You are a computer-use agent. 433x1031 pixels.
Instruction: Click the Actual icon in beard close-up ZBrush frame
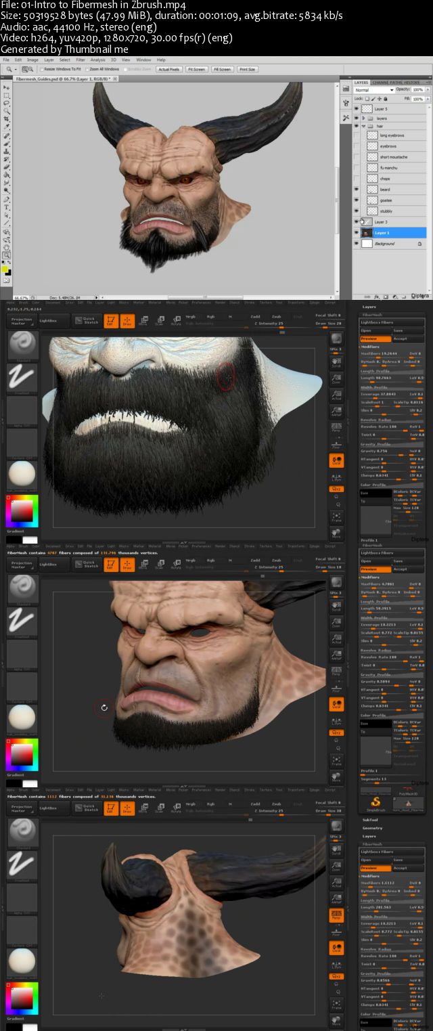336,395
